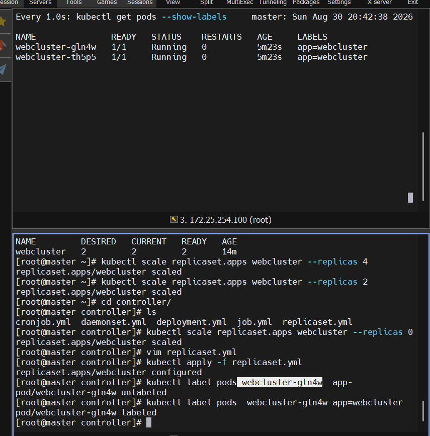This screenshot has width=430, height=436.
Task: Click the lower terminal pane scrollbar
Action: 423,411
